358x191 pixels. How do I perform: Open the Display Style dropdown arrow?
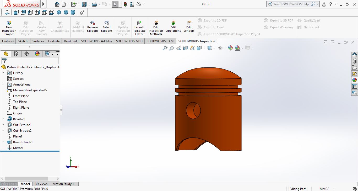(x=215, y=48)
